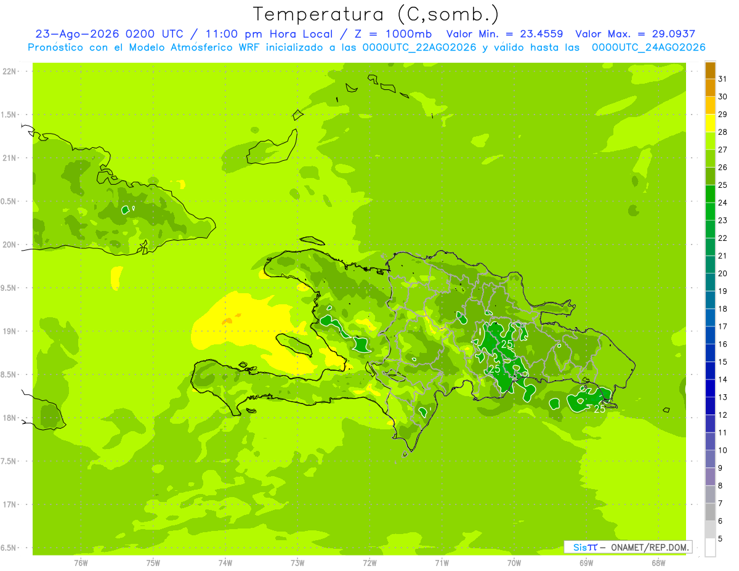Click the '0000UTC_24AGO2026' valid-until timestamp
Image resolution: width=739 pixels, height=571 pixels.
point(648,47)
